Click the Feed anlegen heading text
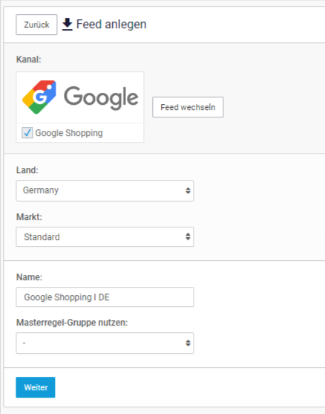The width and height of the screenshot is (325, 414). point(111,25)
